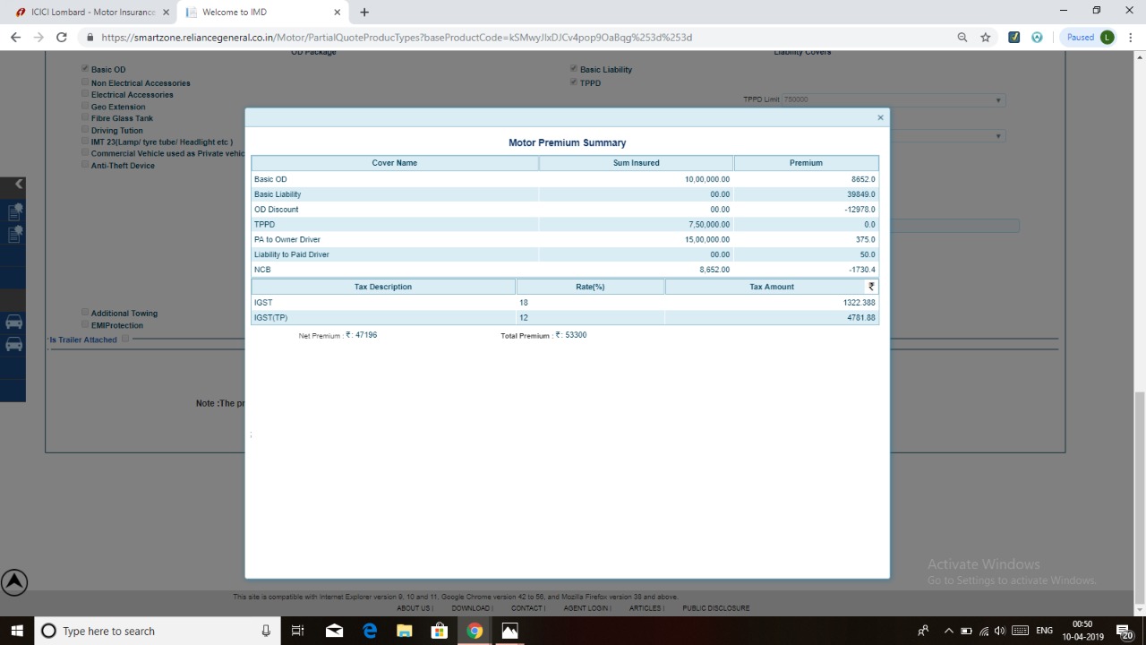The image size is (1146, 645).
Task: Open the first document icon in left sidebar
Action: tap(14, 212)
